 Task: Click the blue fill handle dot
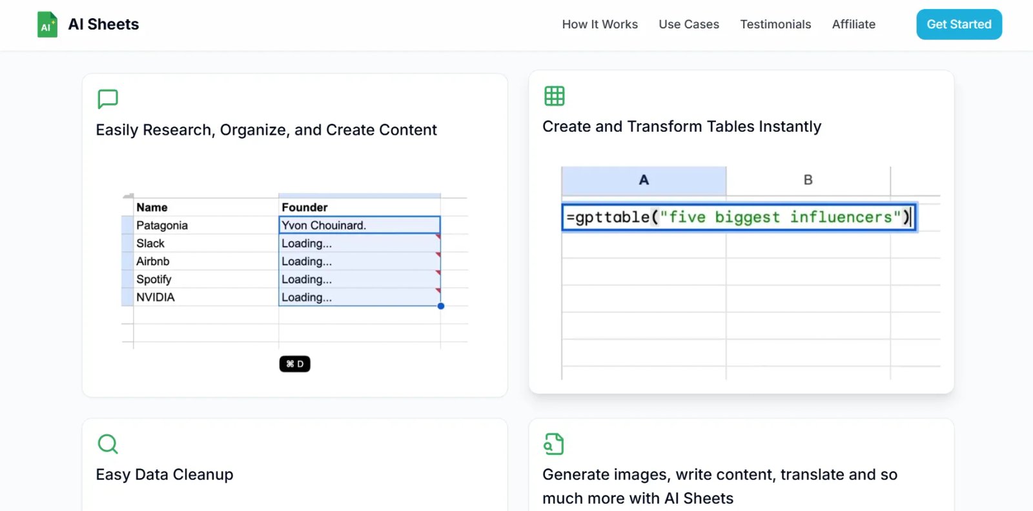point(441,306)
